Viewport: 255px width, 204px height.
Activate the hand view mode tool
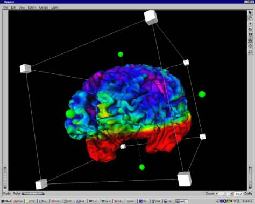[x=250, y=18]
